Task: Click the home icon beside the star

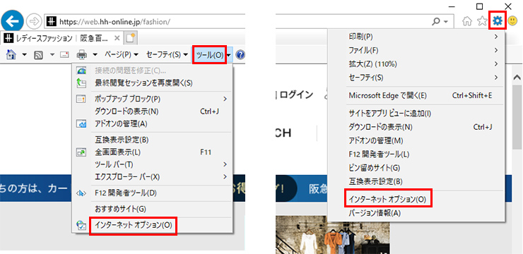Action: pyautogui.click(x=468, y=22)
